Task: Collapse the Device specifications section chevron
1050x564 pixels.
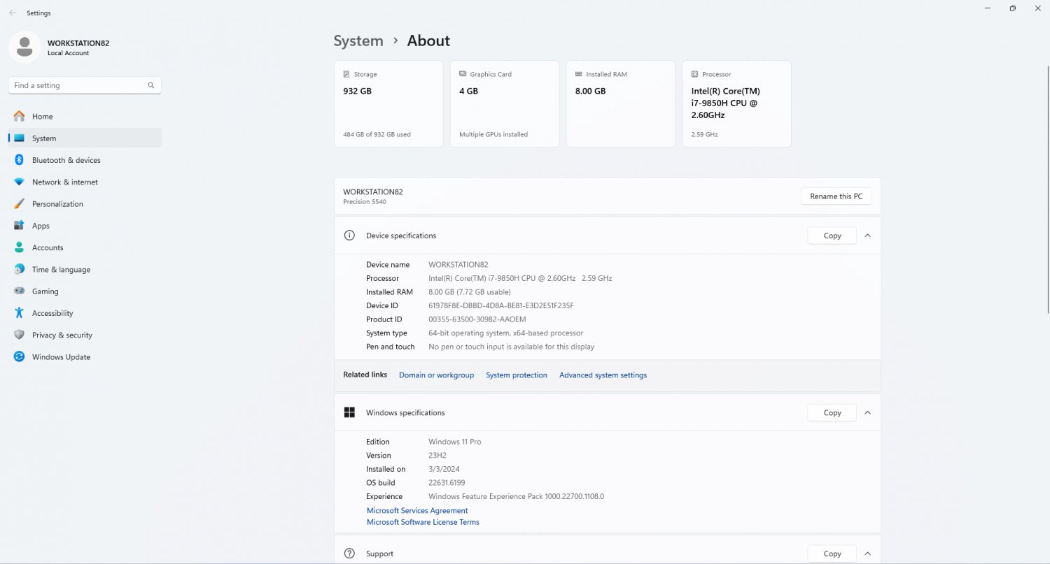Action: coord(867,236)
